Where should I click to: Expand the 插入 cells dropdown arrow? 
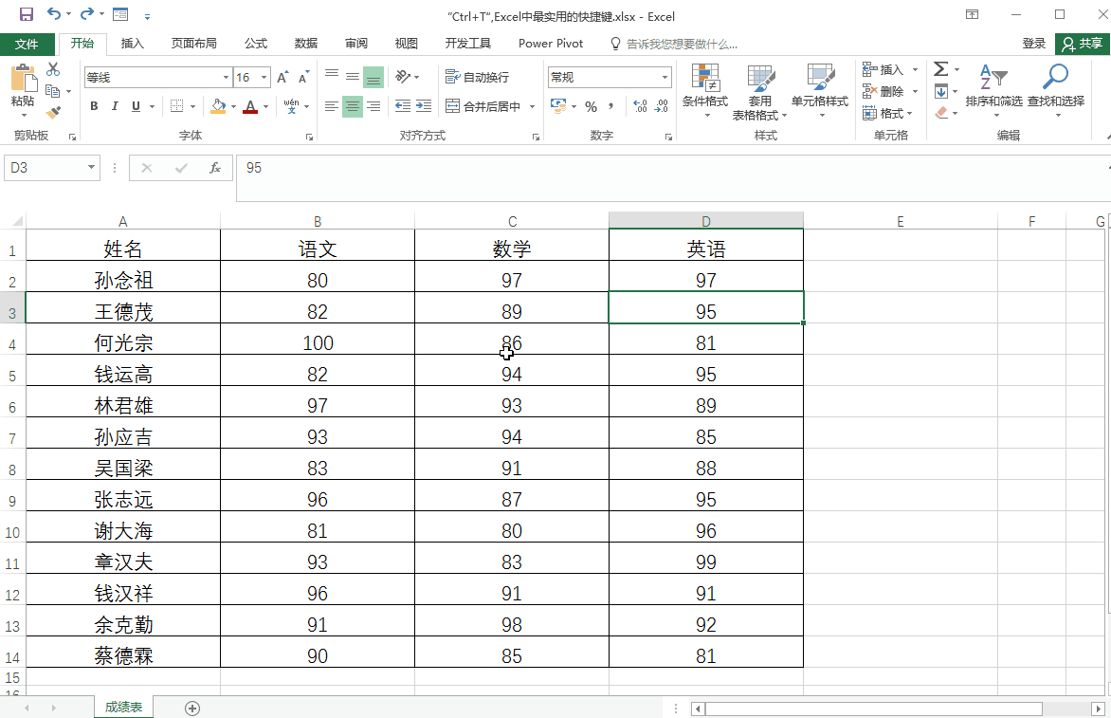coord(915,69)
